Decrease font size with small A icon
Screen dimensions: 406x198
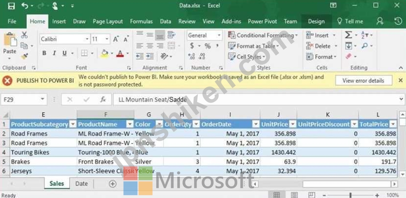(126, 39)
